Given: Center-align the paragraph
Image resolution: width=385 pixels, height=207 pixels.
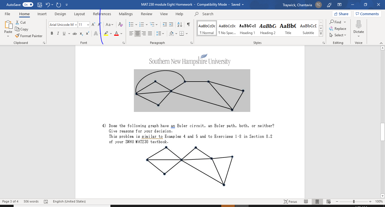Looking at the screenshot, I should click(137, 33).
